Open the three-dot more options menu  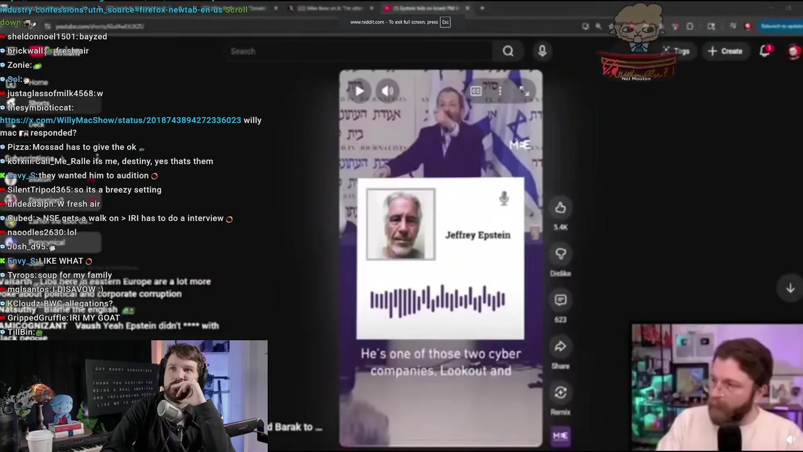(499, 92)
